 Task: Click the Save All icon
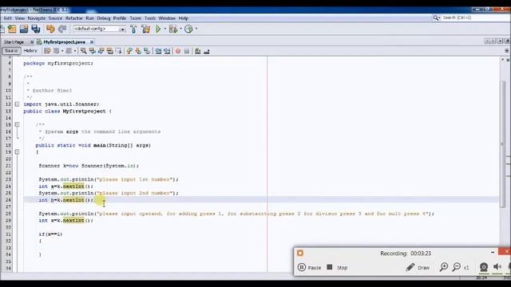click(x=36, y=29)
